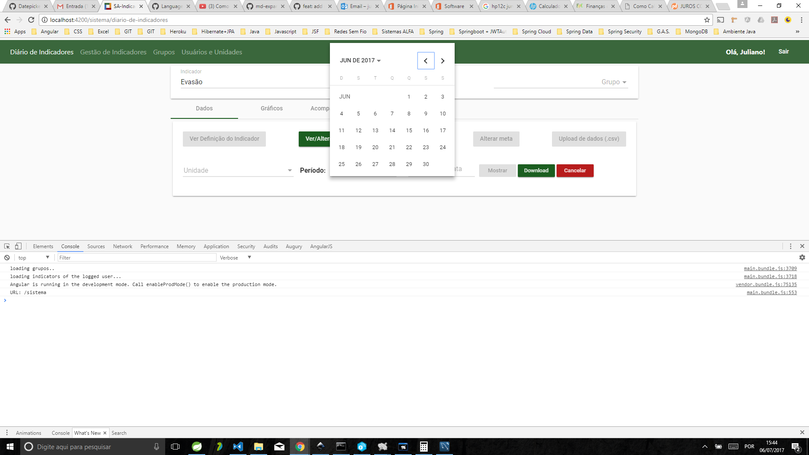Go to previous month in calendar
Viewport: 809px width, 455px height.
(426, 61)
